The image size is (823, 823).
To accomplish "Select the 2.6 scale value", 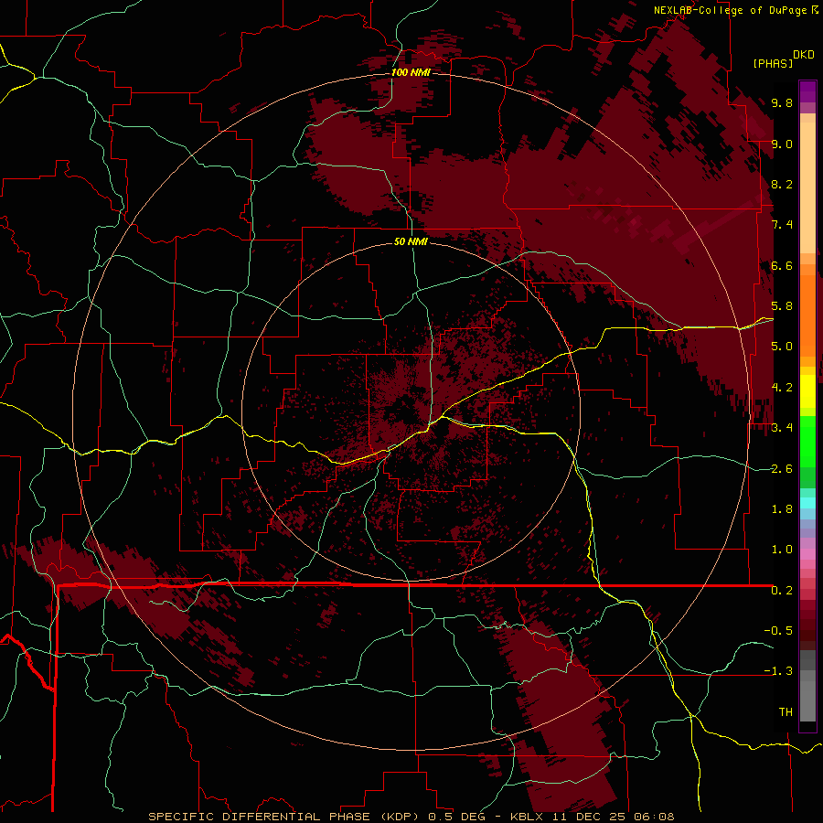I will [x=782, y=469].
